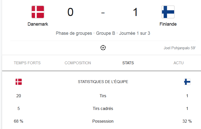
Task: Click the Finlande team name
Action: point(168,24)
